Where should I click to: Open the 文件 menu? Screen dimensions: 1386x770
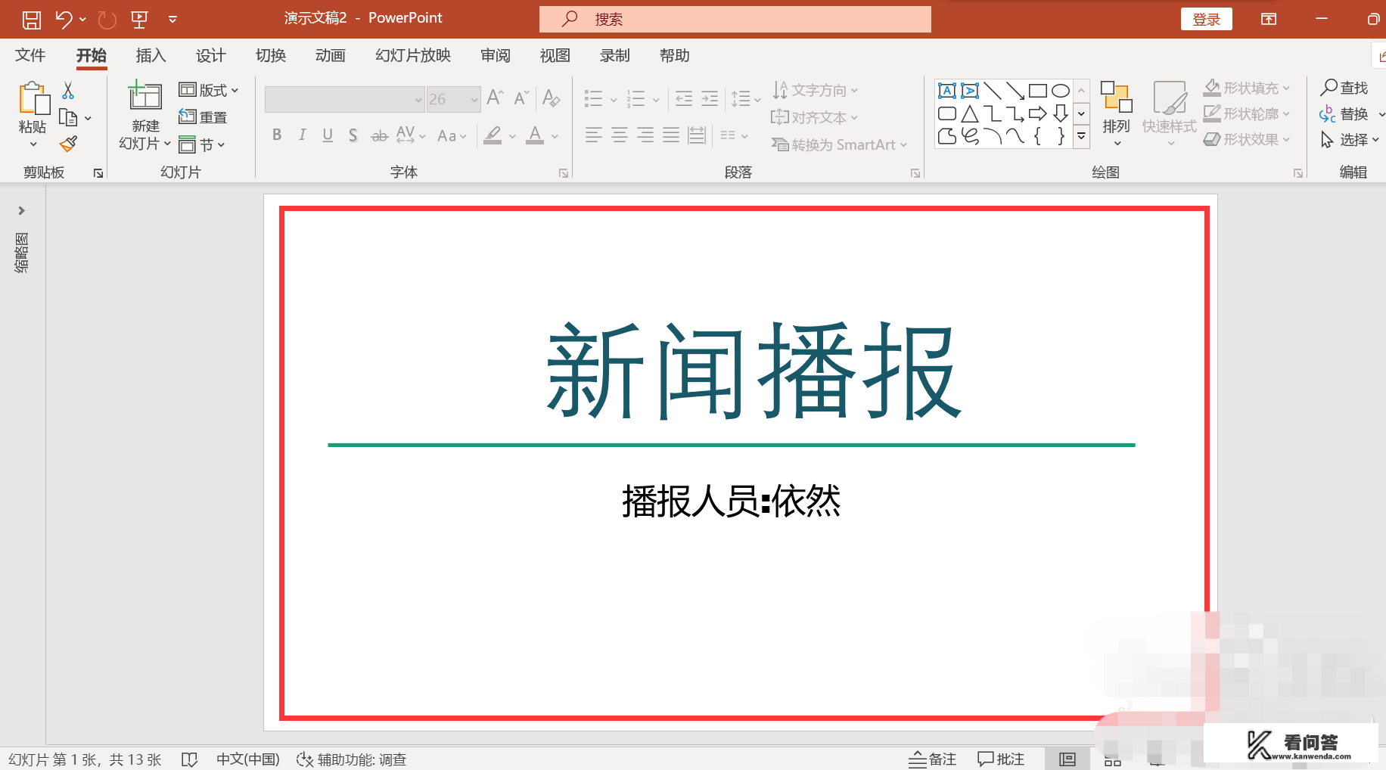click(x=30, y=55)
